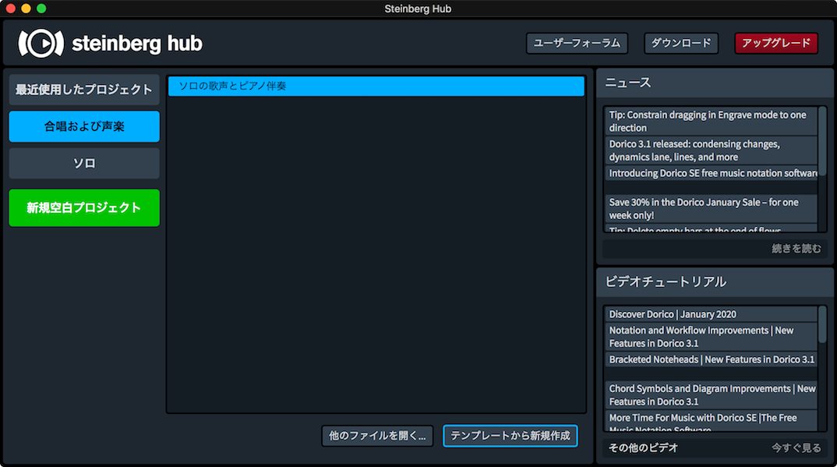837x467 pixels.
Task: Open the Bracketed Noteheads video tutorial
Action: click(711, 359)
